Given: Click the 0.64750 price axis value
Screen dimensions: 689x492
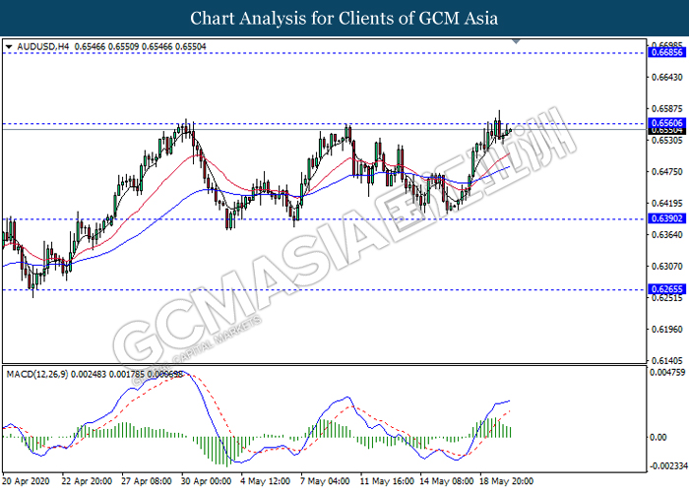Looking at the screenshot, I should pos(666,172).
